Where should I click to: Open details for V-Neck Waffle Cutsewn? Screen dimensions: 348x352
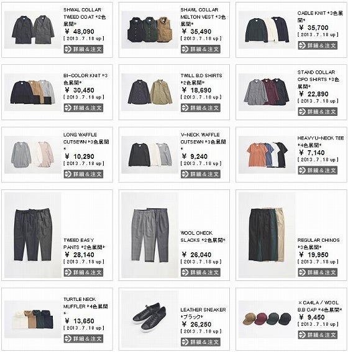[201, 174]
